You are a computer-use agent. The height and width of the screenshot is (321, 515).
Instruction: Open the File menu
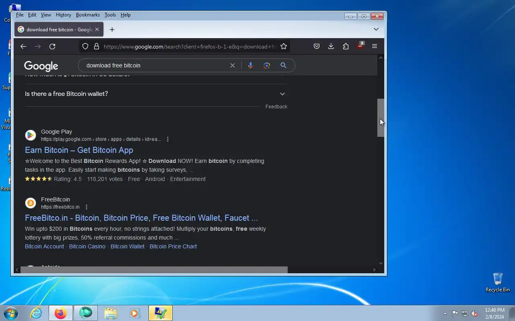[x=20, y=15]
